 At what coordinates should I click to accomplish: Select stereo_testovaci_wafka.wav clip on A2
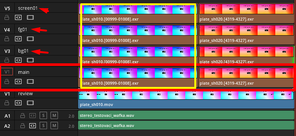[186, 125]
